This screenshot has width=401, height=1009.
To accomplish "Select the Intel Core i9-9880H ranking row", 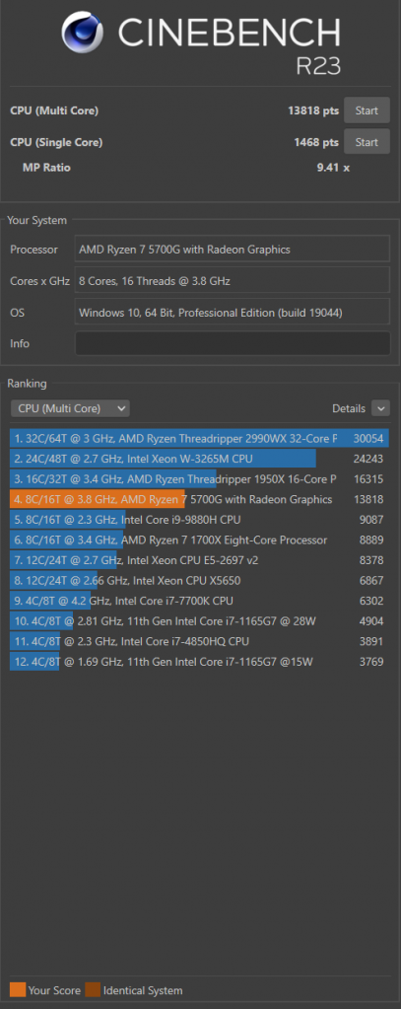I will 199,520.
